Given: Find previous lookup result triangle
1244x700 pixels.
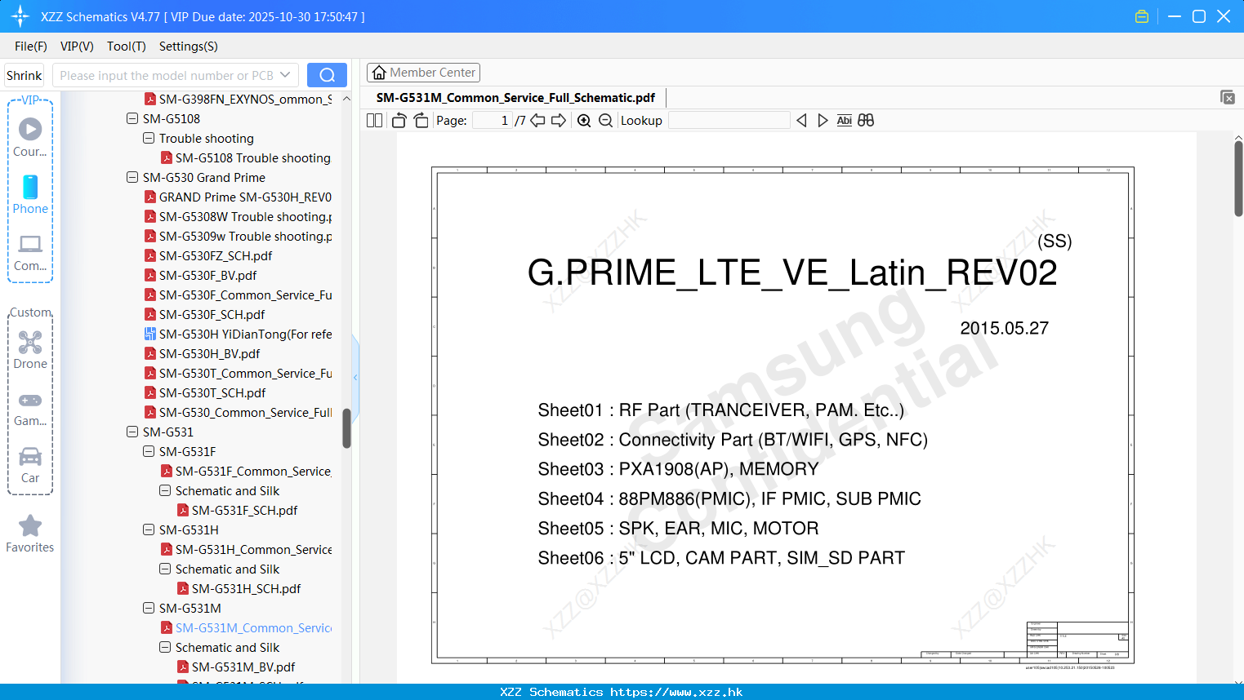Looking at the screenshot, I should (801, 121).
